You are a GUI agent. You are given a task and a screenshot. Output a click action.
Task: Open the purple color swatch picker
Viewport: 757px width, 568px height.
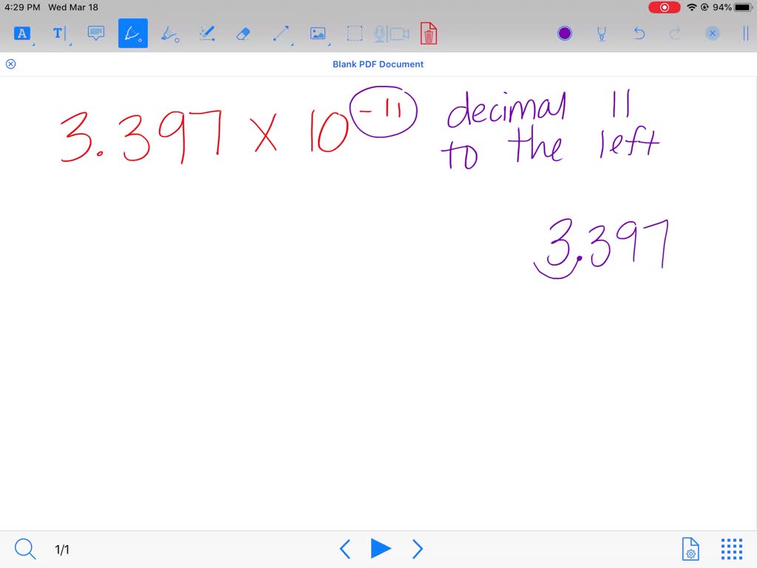tap(564, 33)
